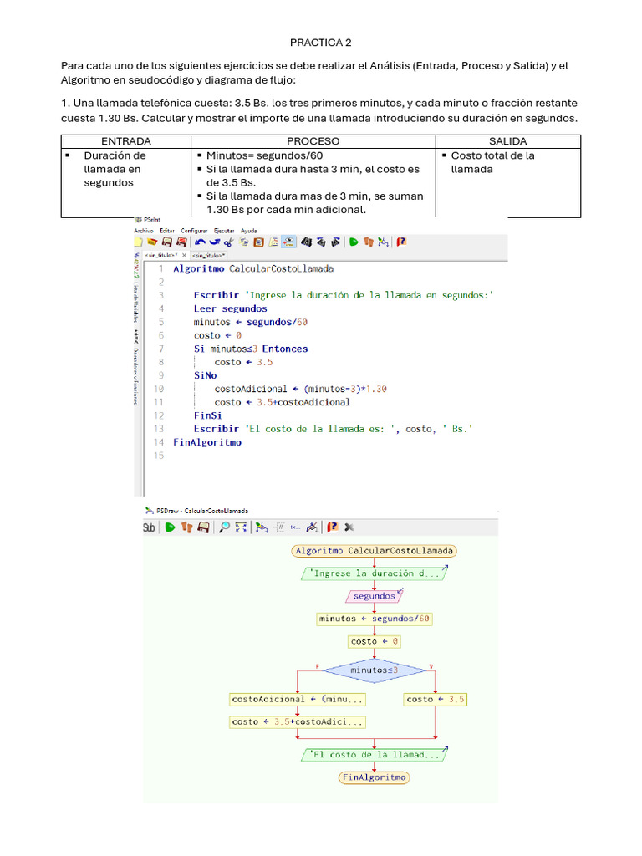Click the costo ← 3.5+costoAdici... box
642x856 pixels.
pos(298,722)
